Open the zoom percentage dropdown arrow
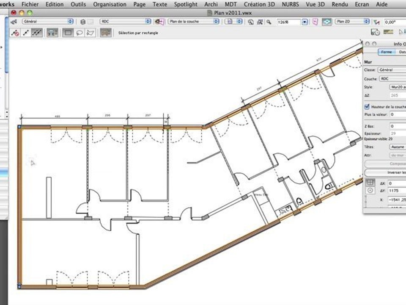 click(x=305, y=22)
